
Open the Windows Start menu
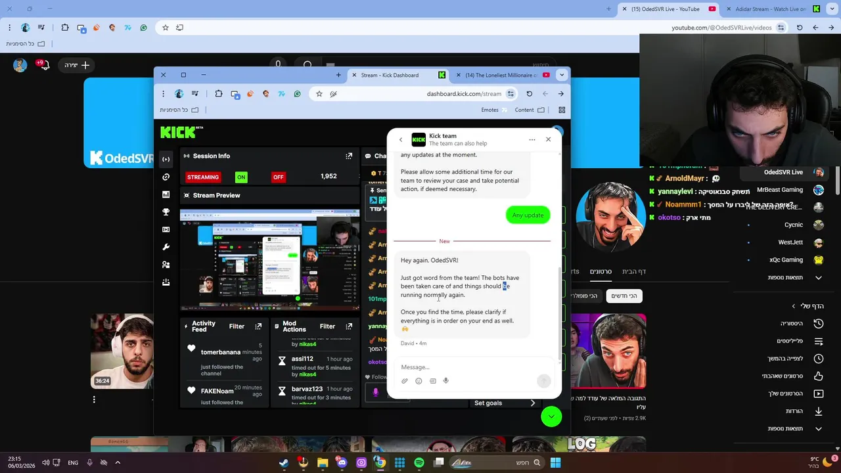[555, 462]
